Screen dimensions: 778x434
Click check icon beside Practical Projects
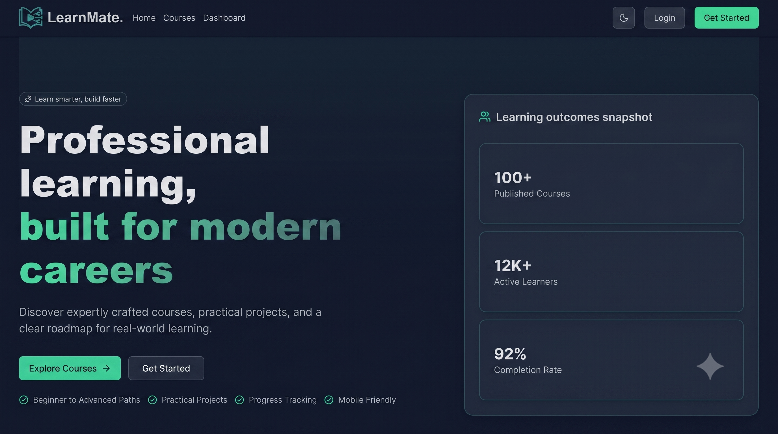pos(152,400)
